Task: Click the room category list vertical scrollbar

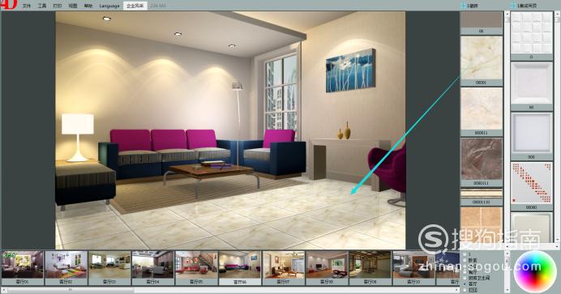Action: click(507, 271)
